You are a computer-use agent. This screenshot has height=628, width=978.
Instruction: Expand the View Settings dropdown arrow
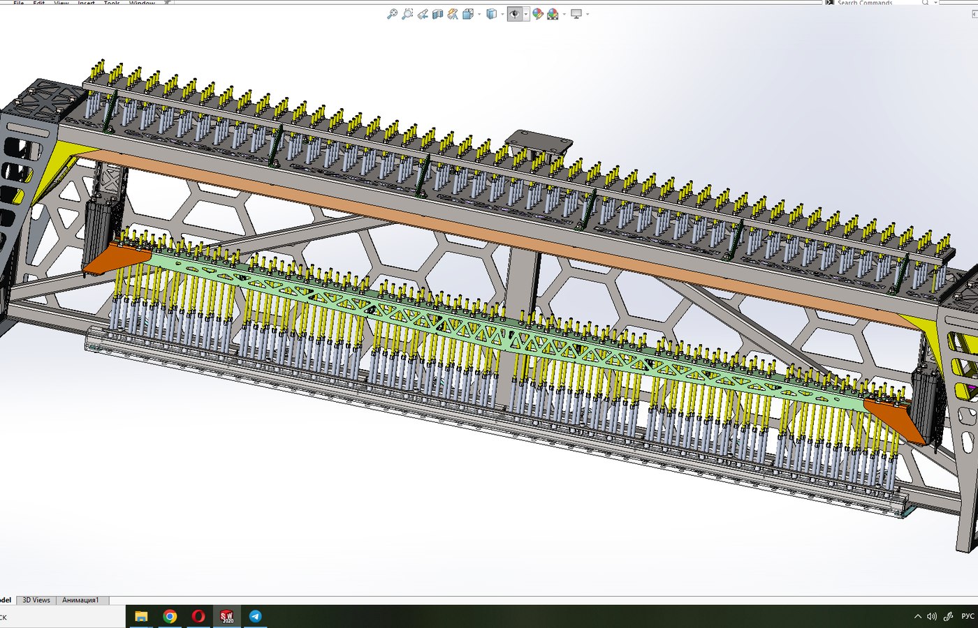(587, 14)
